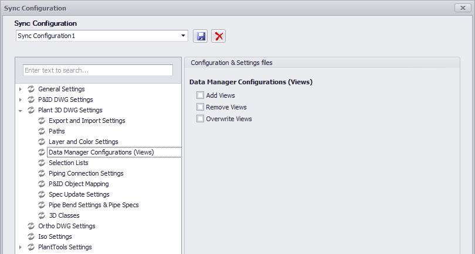This screenshot has height=254, width=475.
Task: Click sync icon beside Ortho DWG Settings
Action: tap(31, 226)
